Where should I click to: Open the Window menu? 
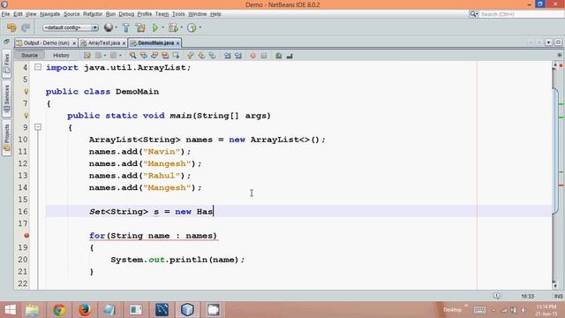coord(197,14)
